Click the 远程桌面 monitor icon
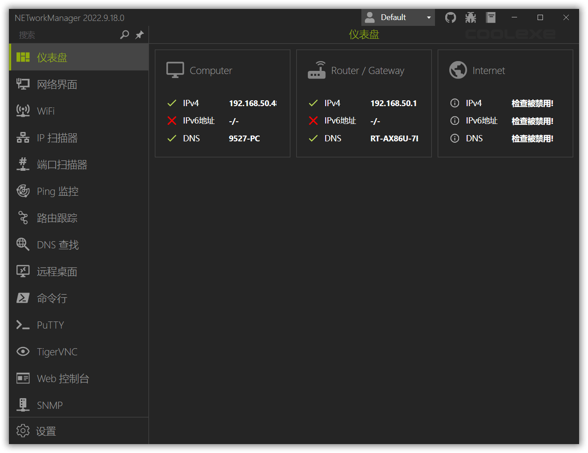Image resolution: width=588 pixels, height=453 pixels. coord(23,271)
